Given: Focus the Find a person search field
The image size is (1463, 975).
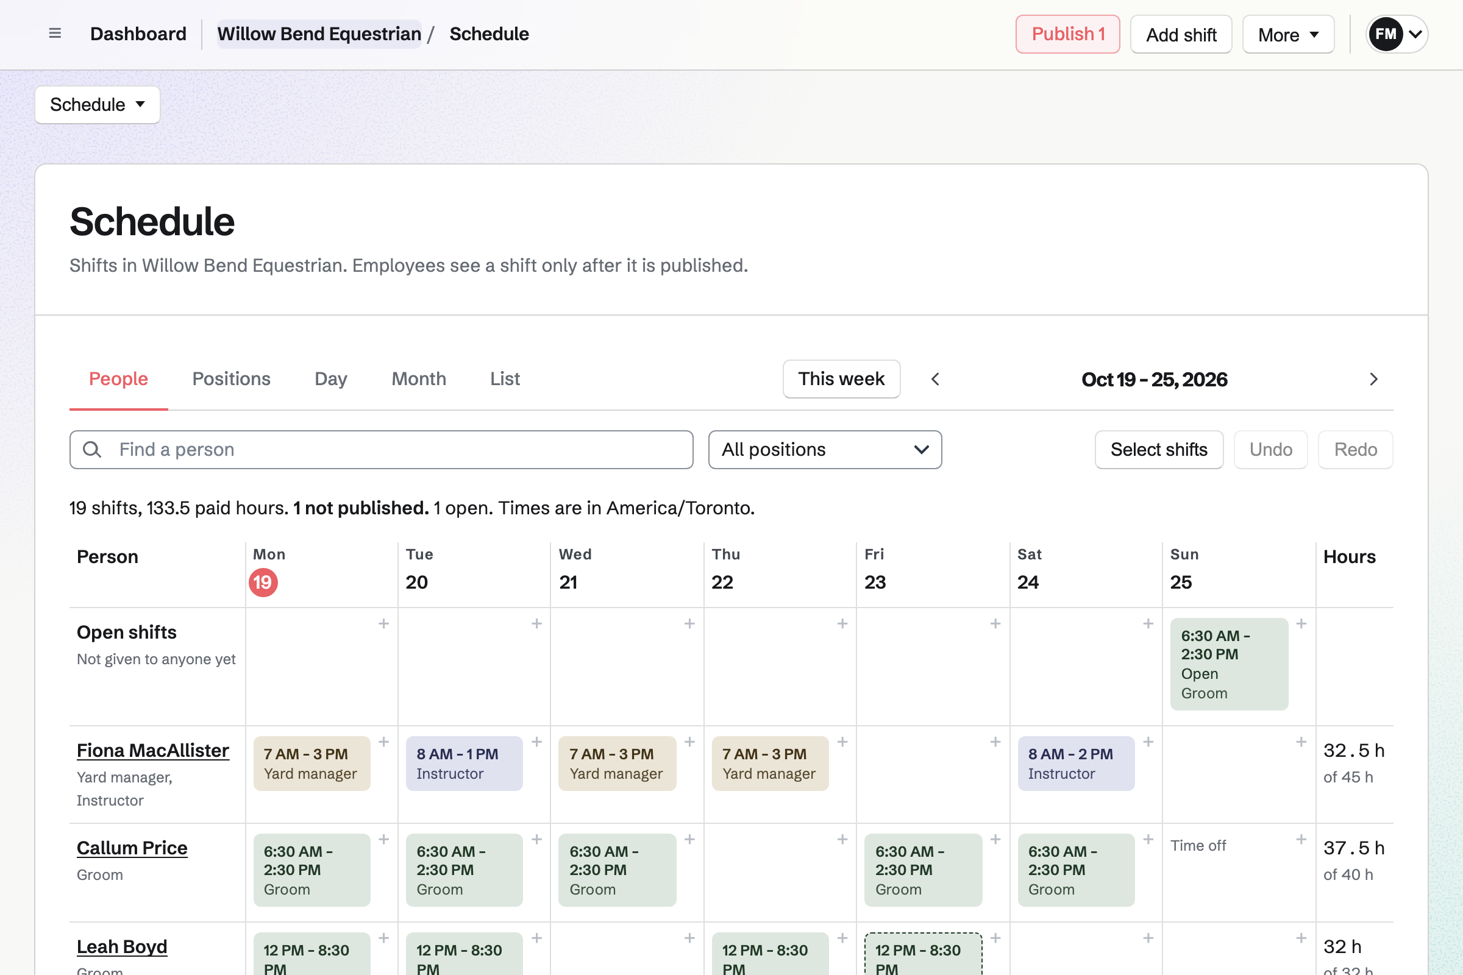Looking at the screenshot, I should [x=382, y=450].
